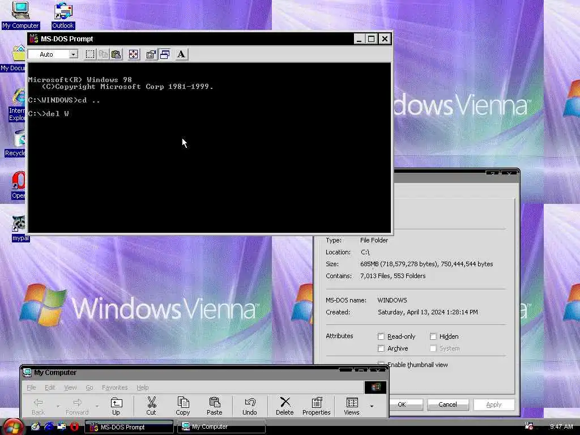
Task: Click the "File Folder" type value
Action: coord(374,240)
